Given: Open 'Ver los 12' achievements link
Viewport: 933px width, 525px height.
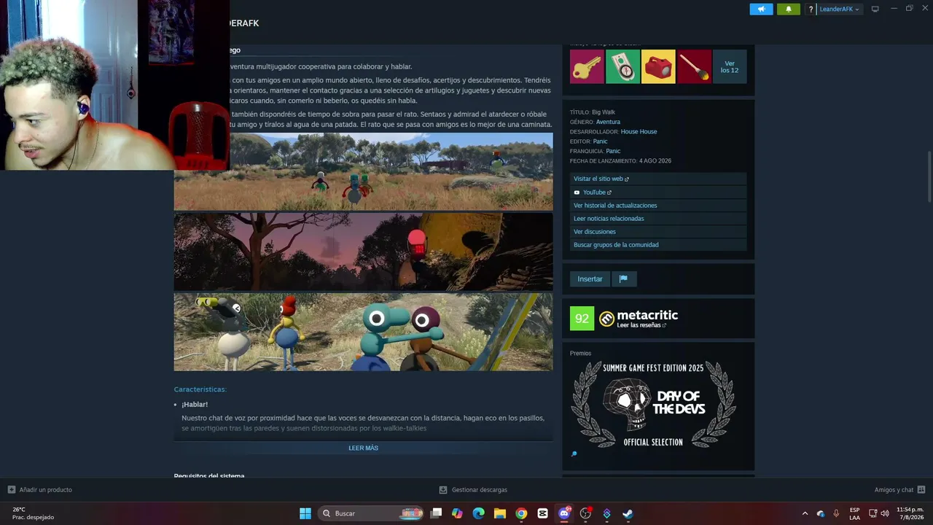Looking at the screenshot, I should pos(730,66).
